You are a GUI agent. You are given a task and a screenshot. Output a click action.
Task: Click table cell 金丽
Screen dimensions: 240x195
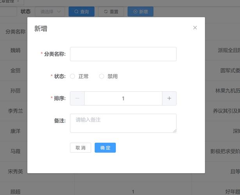click(15, 71)
